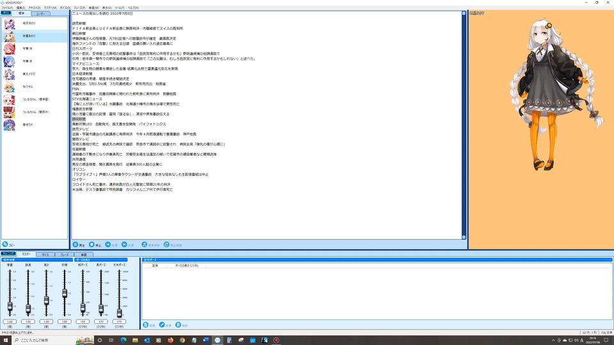614x345 pixels.
Task: Click the 読売新聞 line in text editor
Action: (x=79, y=24)
